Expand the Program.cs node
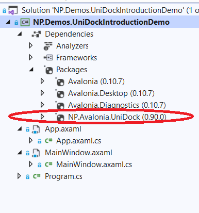Screen dimensions: 199x213 tap(19, 176)
